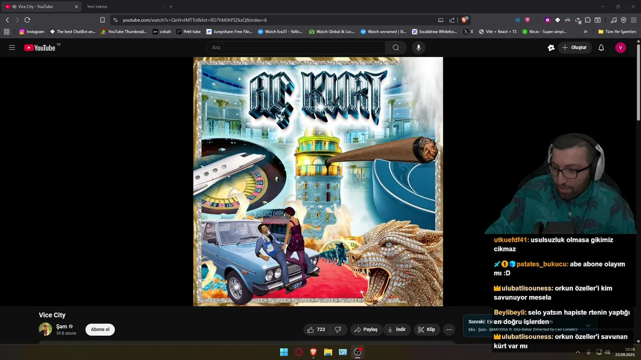The width and height of the screenshot is (641, 360).
Task: Open the browser extensions puzzle icon
Action: [588, 20]
